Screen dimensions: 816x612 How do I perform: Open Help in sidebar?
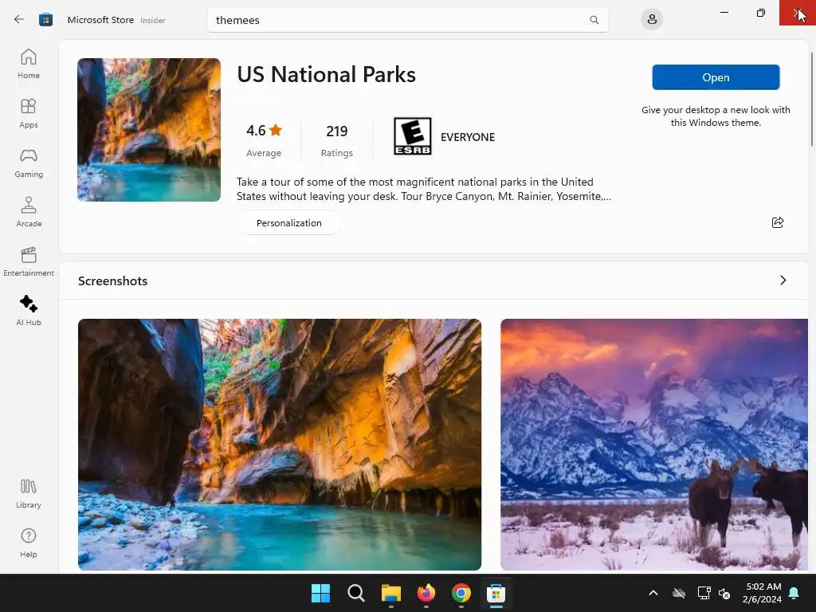coord(29,543)
